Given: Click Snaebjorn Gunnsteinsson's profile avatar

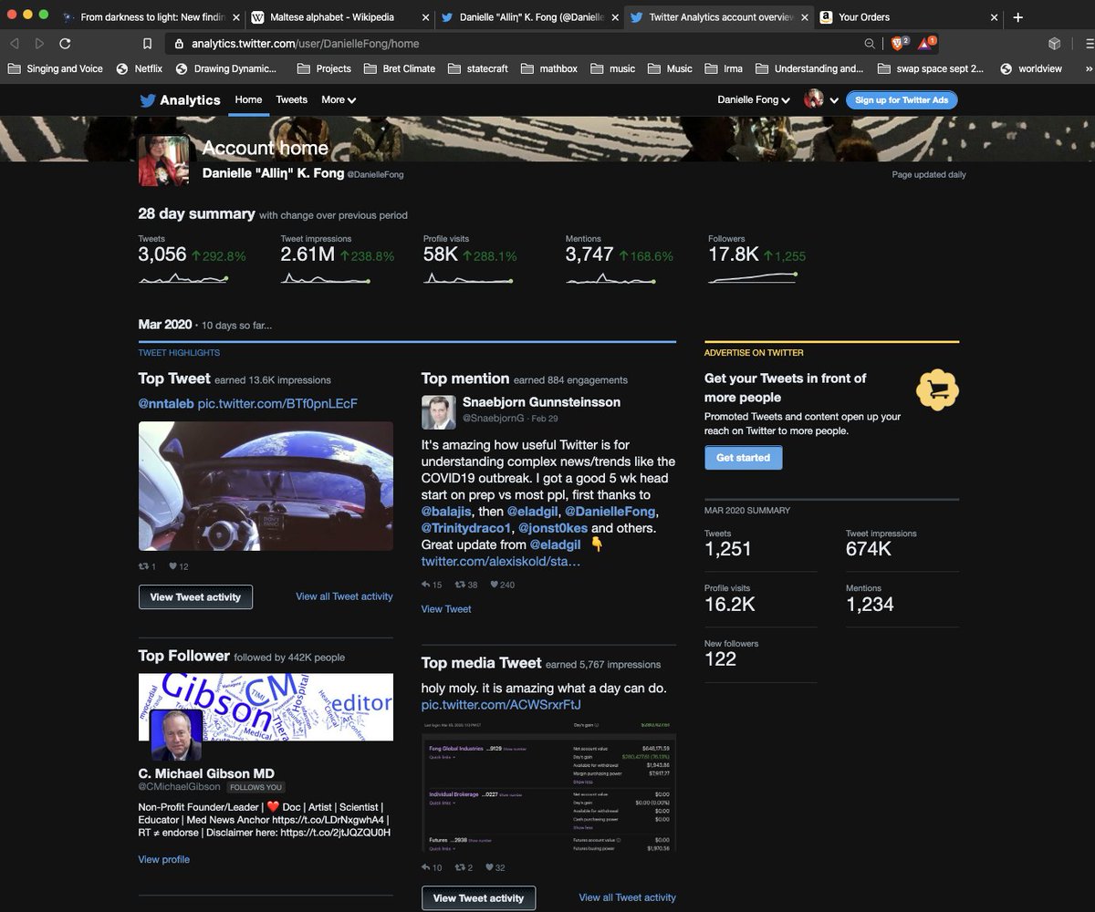Looking at the screenshot, I should [438, 412].
